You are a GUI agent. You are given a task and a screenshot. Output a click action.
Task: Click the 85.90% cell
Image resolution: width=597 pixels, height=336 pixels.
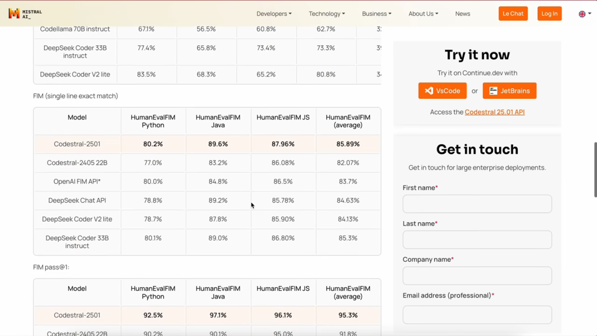283,219
